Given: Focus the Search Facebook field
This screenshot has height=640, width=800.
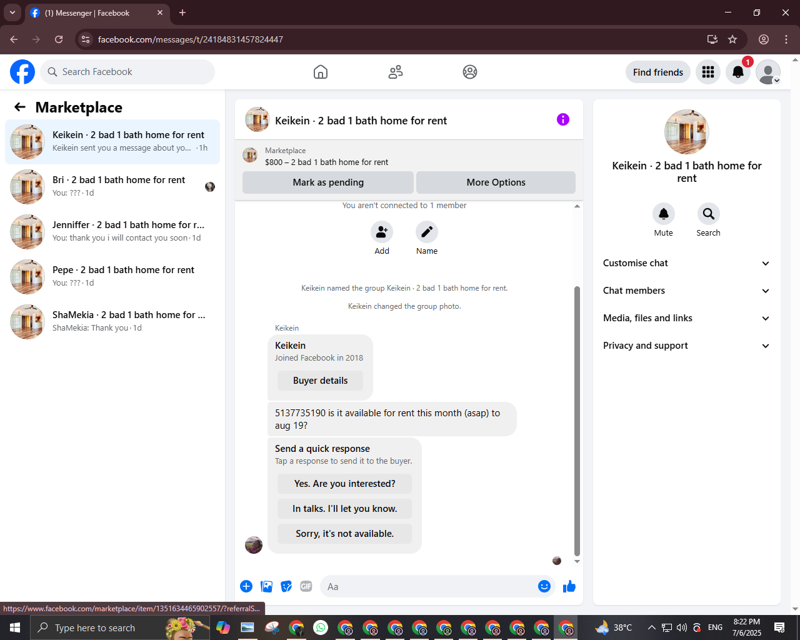Looking at the screenshot, I should [x=127, y=72].
